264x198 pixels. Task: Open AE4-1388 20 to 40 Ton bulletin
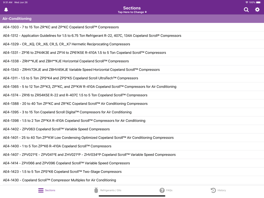coord(132,104)
